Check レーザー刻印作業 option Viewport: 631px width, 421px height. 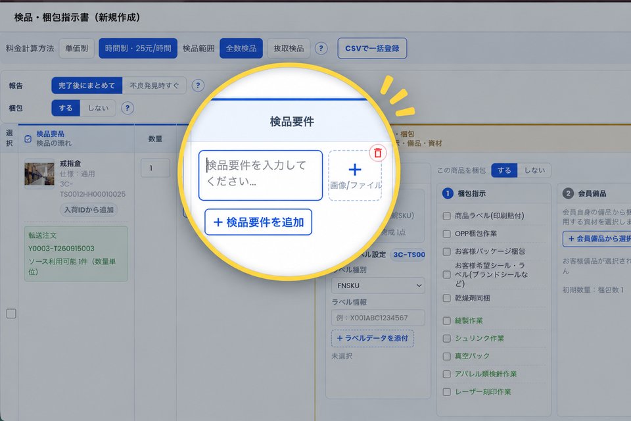click(446, 391)
